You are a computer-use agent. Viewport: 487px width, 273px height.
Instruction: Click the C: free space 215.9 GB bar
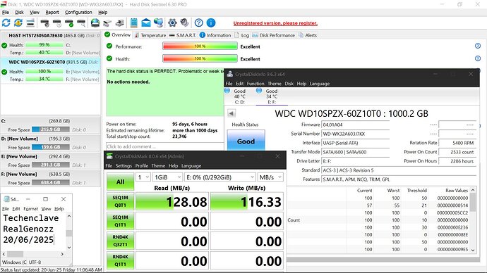click(x=51, y=129)
